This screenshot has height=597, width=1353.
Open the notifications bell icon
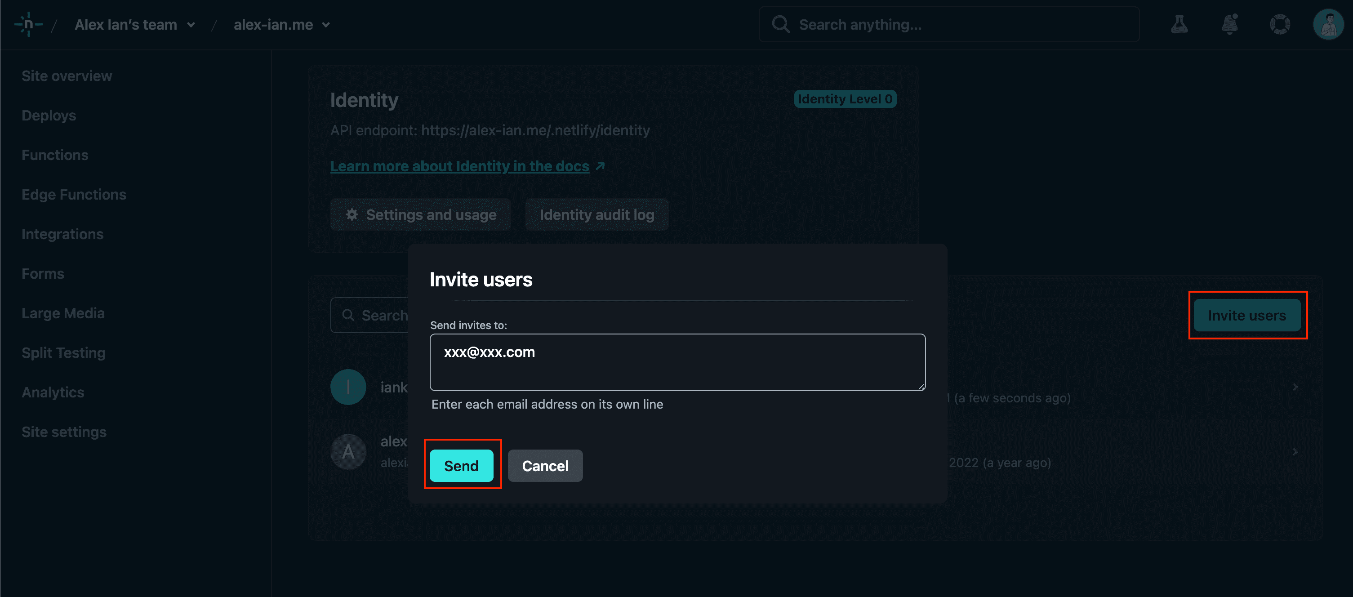[1229, 24]
